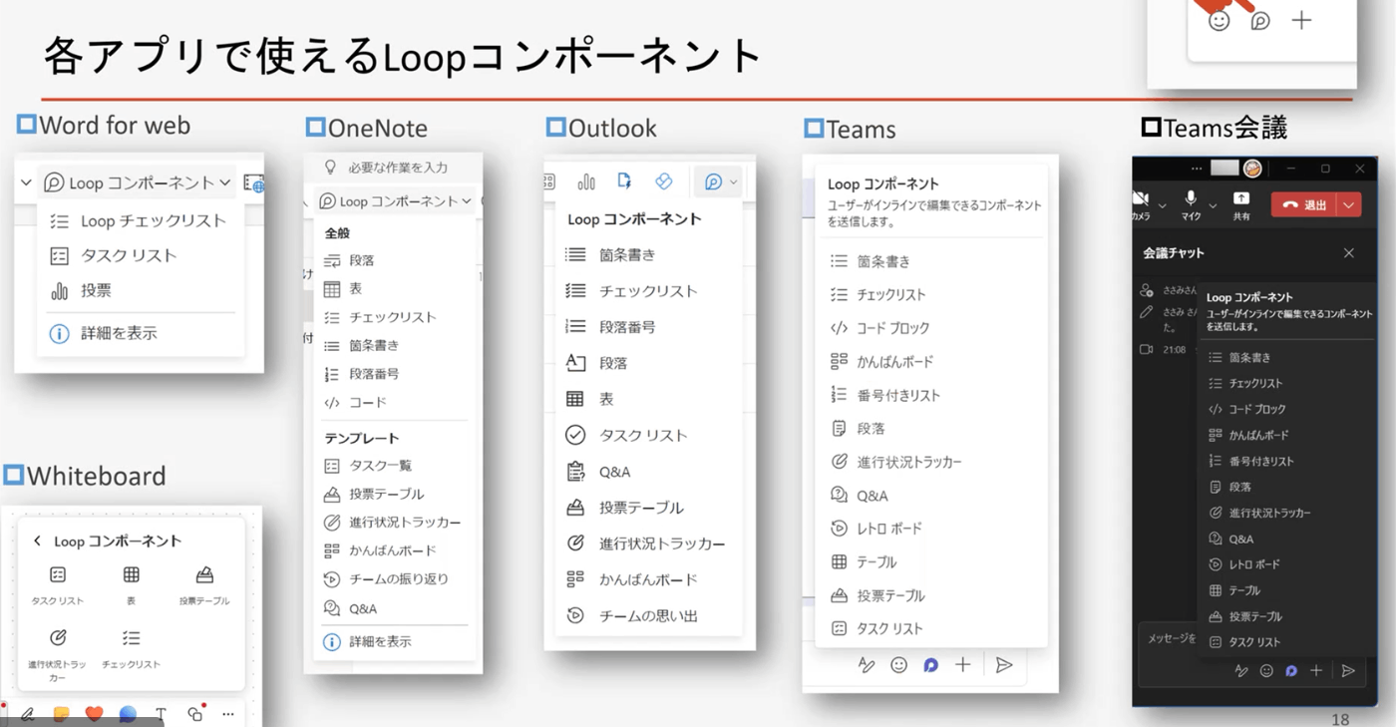
Task: Pick タスク一覧 template in OneNote
Action: tap(395, 466)
